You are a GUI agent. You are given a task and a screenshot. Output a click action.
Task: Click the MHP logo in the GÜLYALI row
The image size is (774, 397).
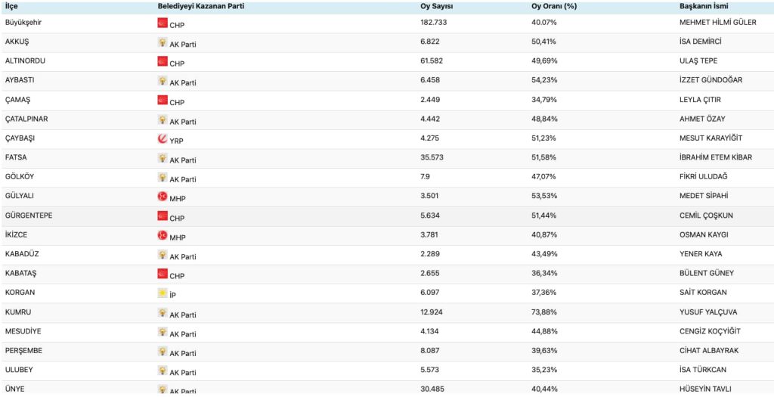click(163, 197)
